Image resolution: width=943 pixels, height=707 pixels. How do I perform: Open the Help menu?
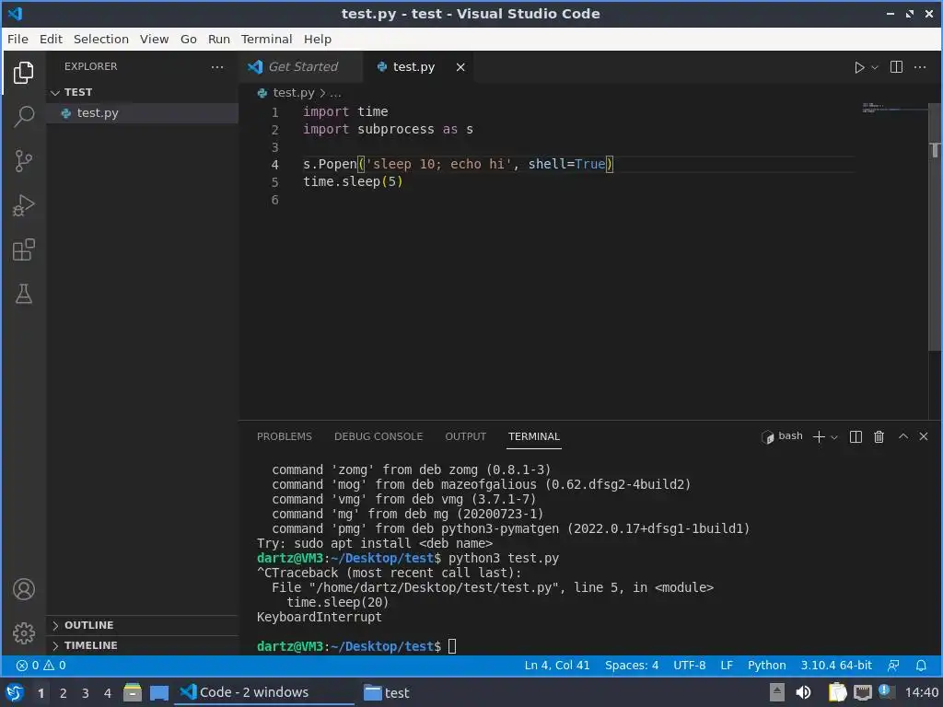[x=318, y=39]
